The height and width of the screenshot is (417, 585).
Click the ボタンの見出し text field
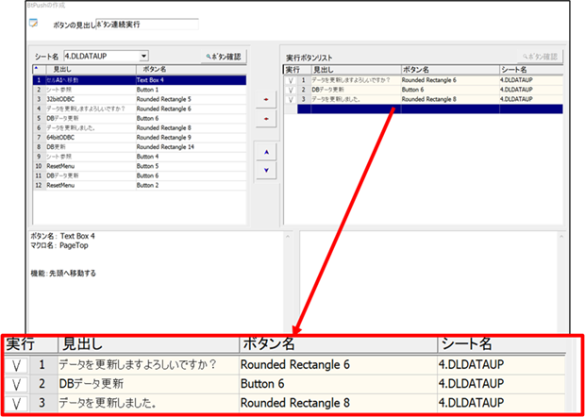pyautogui.click(x=147, y=25)
